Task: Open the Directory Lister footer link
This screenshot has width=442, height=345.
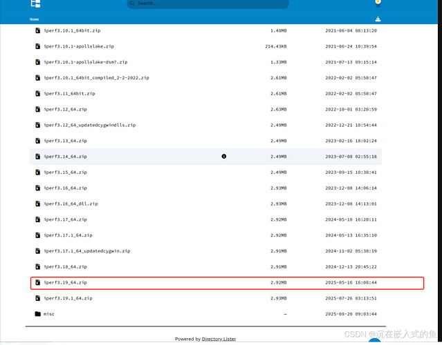Action: pos(219,339)
